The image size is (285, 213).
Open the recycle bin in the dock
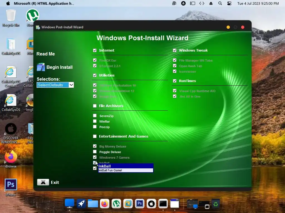click(x=216, y=204)
